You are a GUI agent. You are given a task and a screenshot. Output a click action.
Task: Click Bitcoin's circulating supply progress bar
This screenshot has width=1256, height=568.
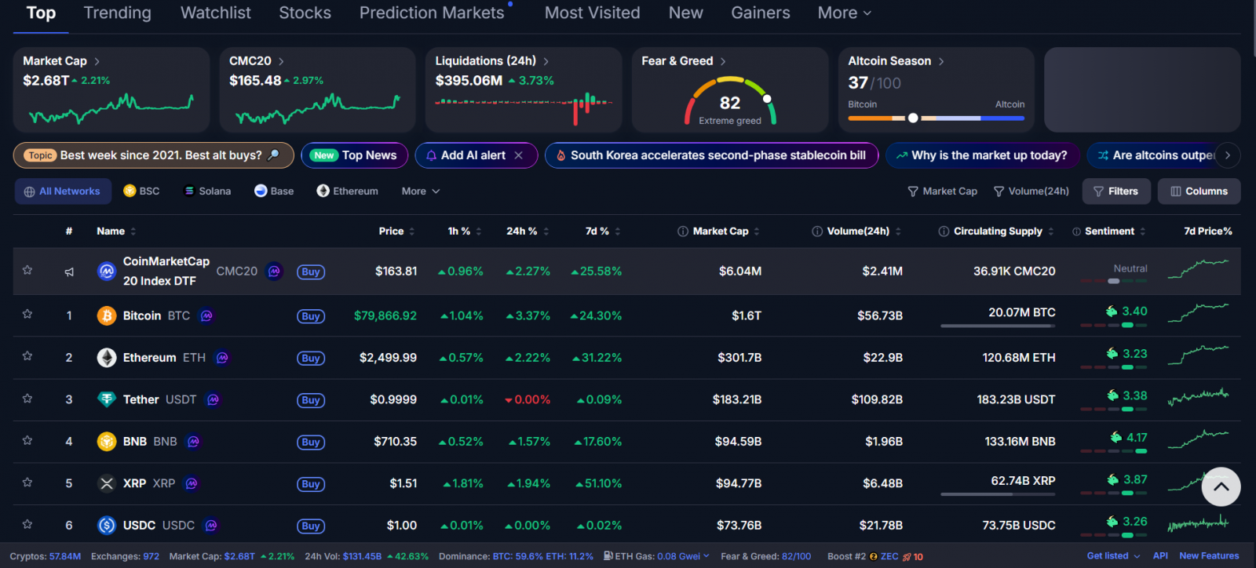click(x=998, y=326)
